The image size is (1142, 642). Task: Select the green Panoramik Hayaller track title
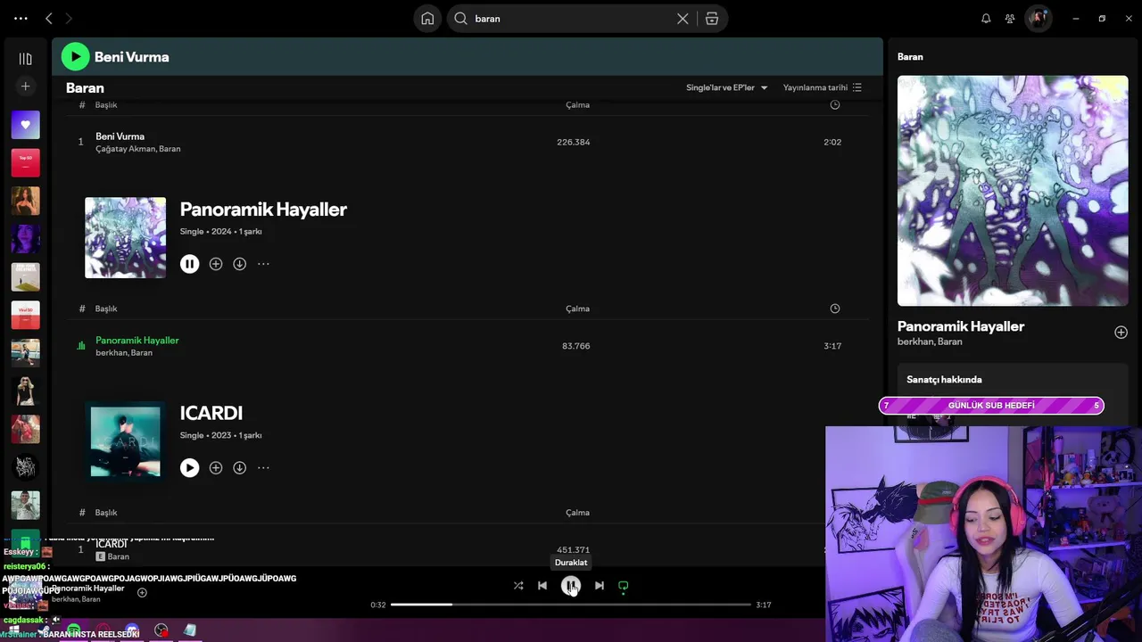(137, 341)
